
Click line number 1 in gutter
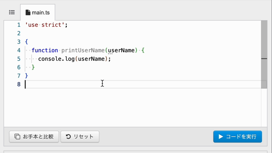pyautogui.click(x=19, y=25)
